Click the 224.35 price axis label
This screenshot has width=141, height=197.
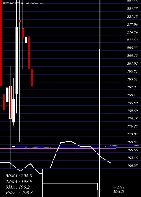tap(132, 9)
